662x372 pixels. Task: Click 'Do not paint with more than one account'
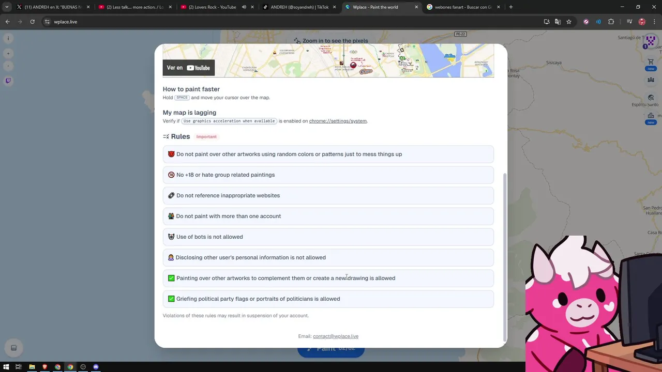pyautogui.click(x=328, y=216)
